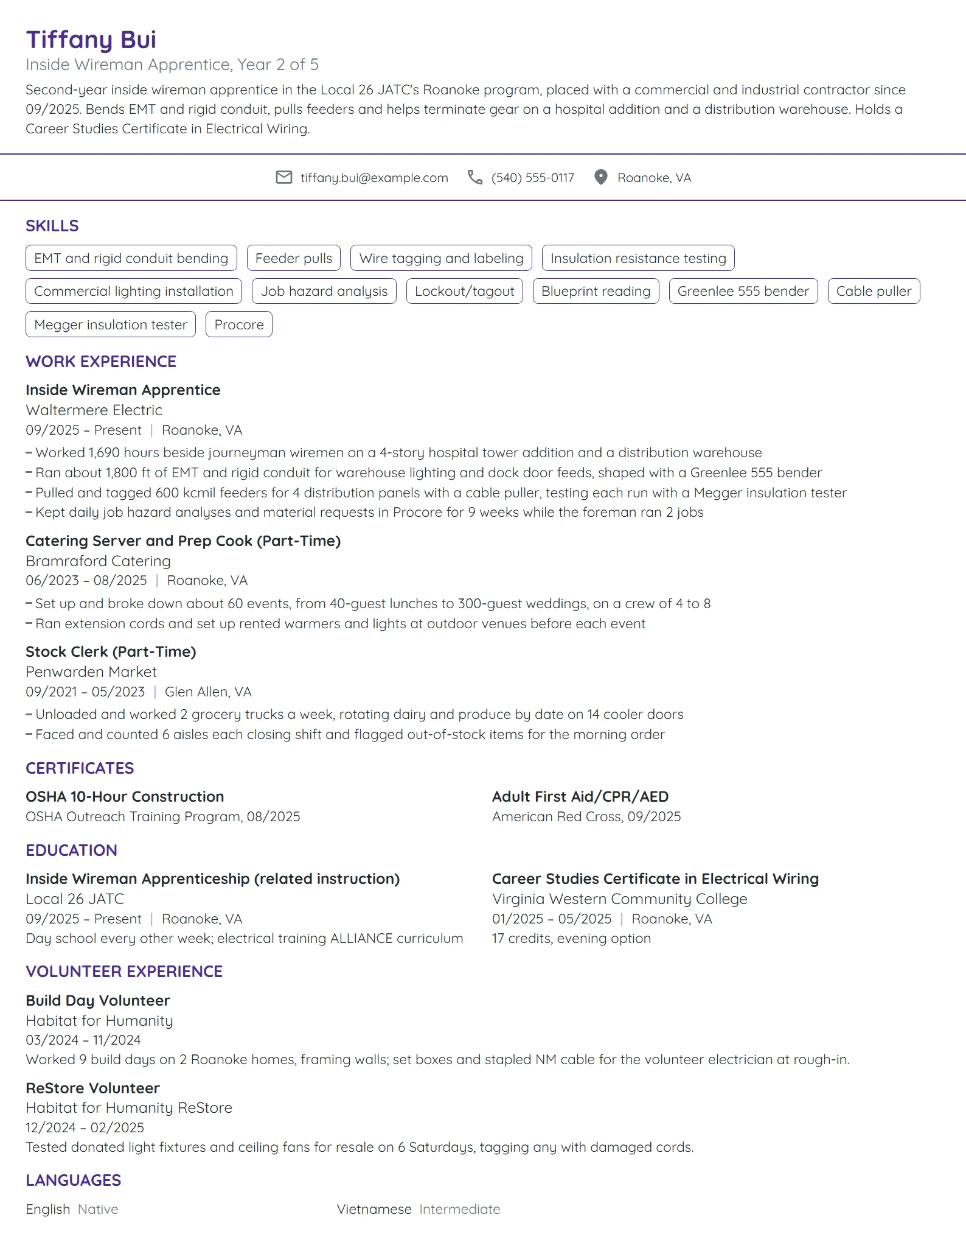
Task: Select the Commercial lighting installation tag
Action: tap(134, 291)
